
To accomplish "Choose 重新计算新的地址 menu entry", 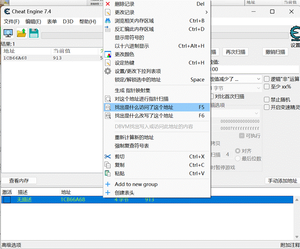I will (157, 138).
